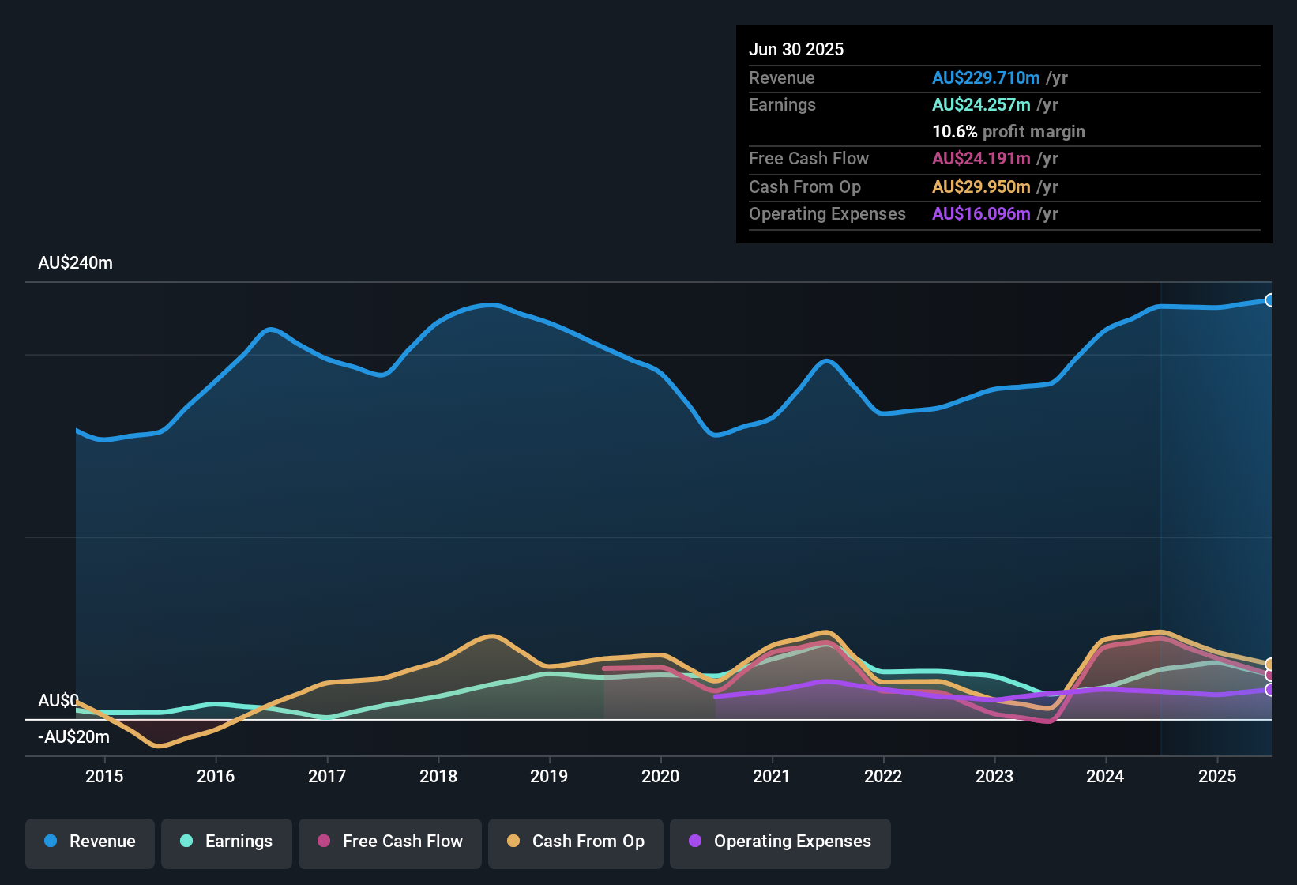Click the purple Operating Expenses legend dot
This screenshot has height=885, width=1297.
[695, 841]
